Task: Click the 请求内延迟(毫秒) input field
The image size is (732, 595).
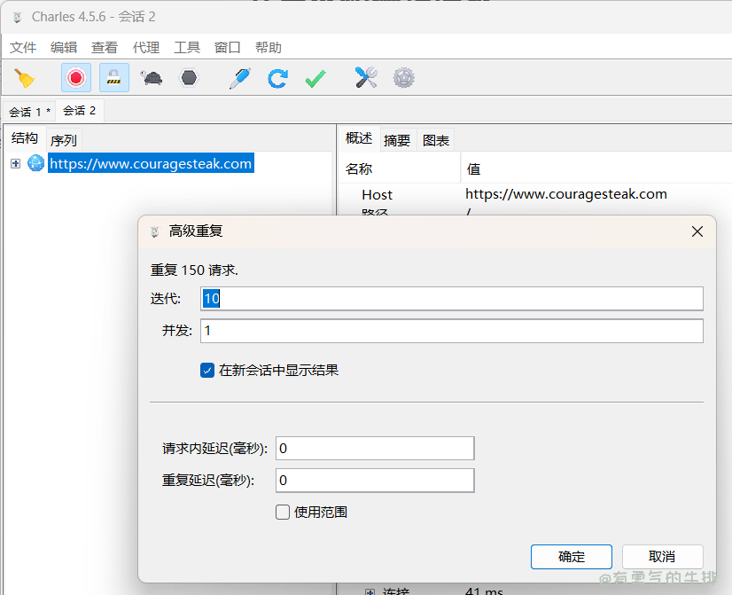Action: (375, 449)
